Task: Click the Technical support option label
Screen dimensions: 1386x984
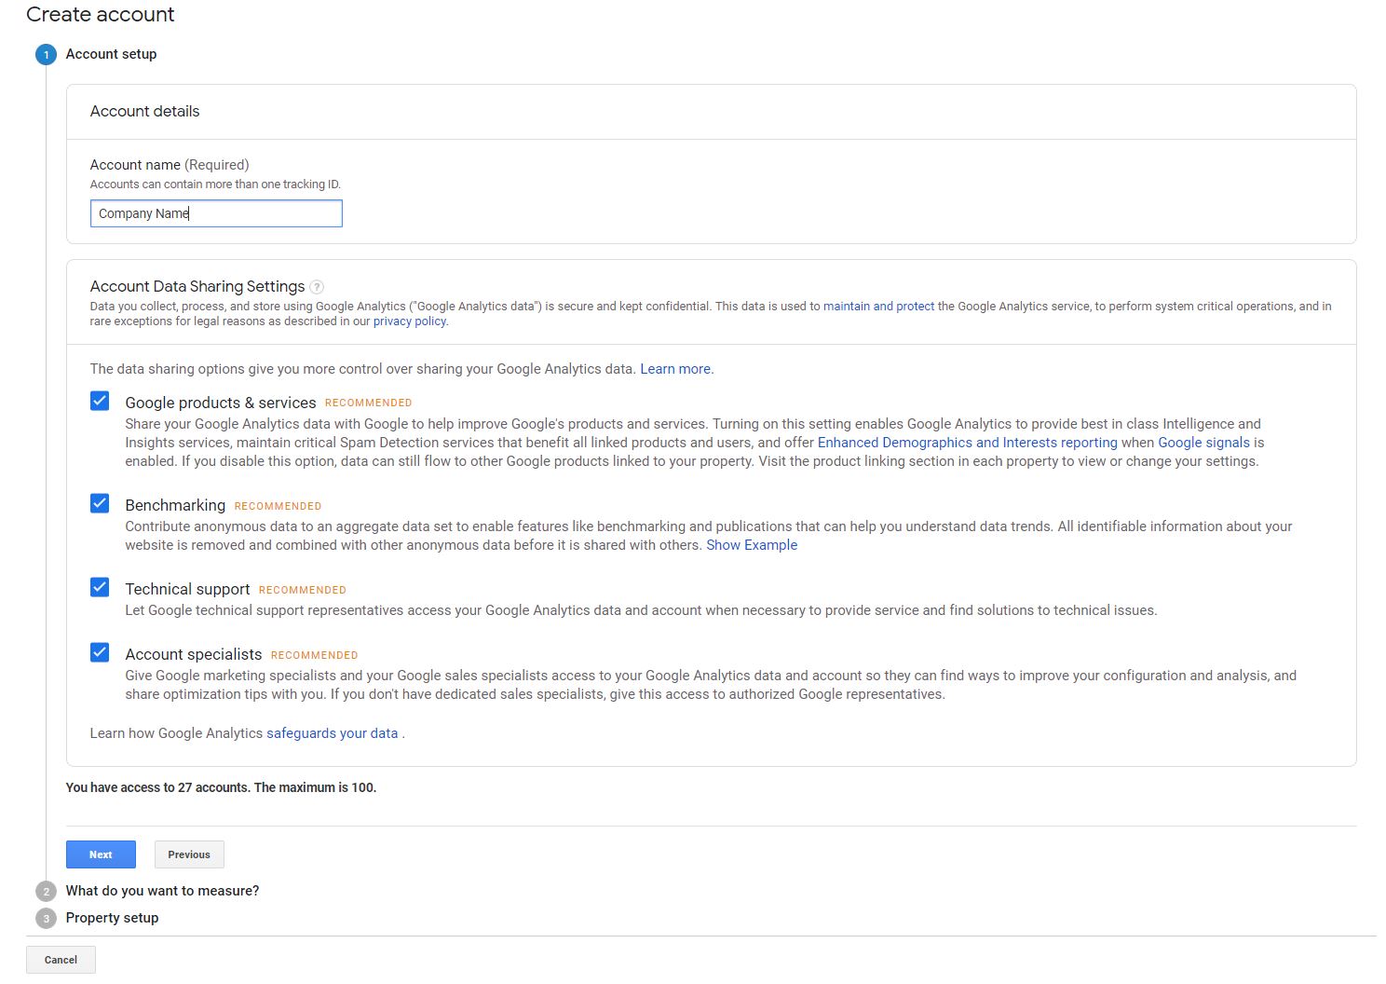Action: (187, 589)
